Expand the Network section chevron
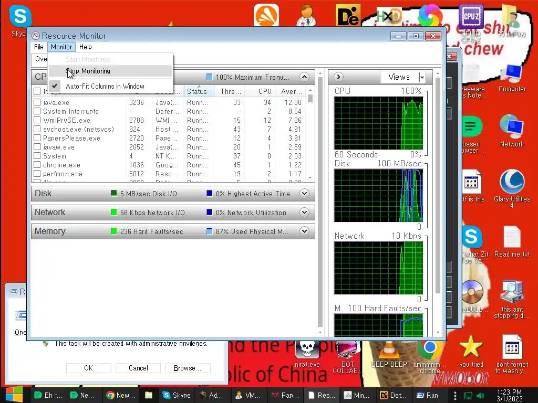This screenshot has height=403, width=538. pyautogui.click(x=304, y=212)
